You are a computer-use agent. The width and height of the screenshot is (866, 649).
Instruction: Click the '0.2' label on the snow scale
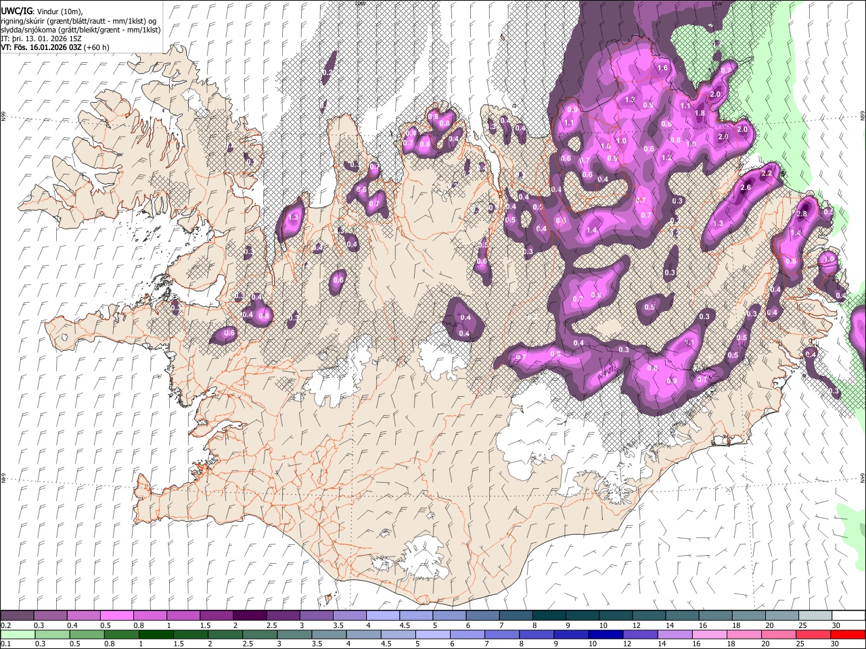click(x=5, y=625)
